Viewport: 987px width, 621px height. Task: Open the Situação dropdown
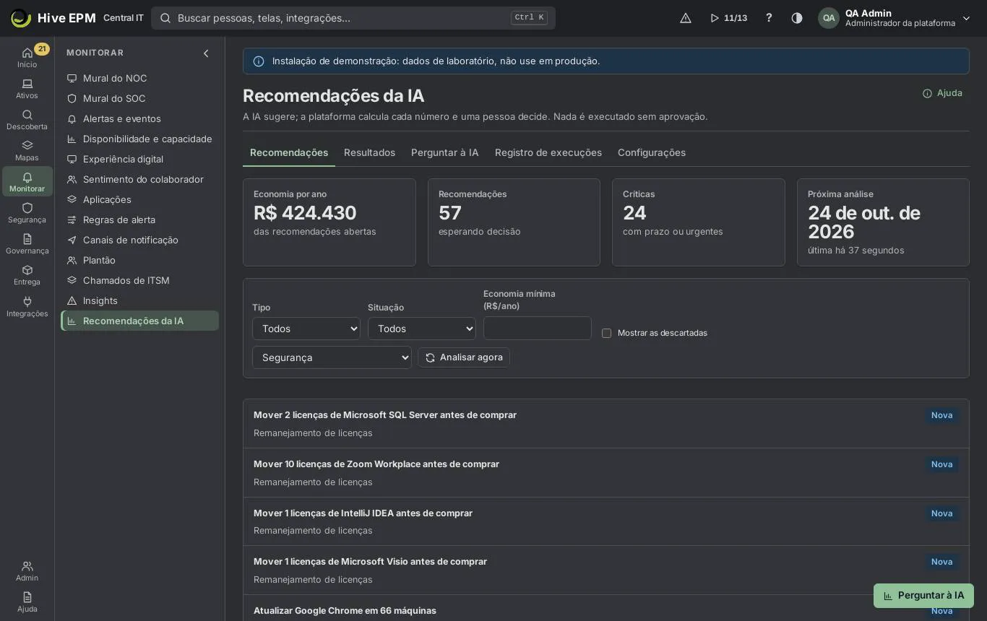coord(422,329)
